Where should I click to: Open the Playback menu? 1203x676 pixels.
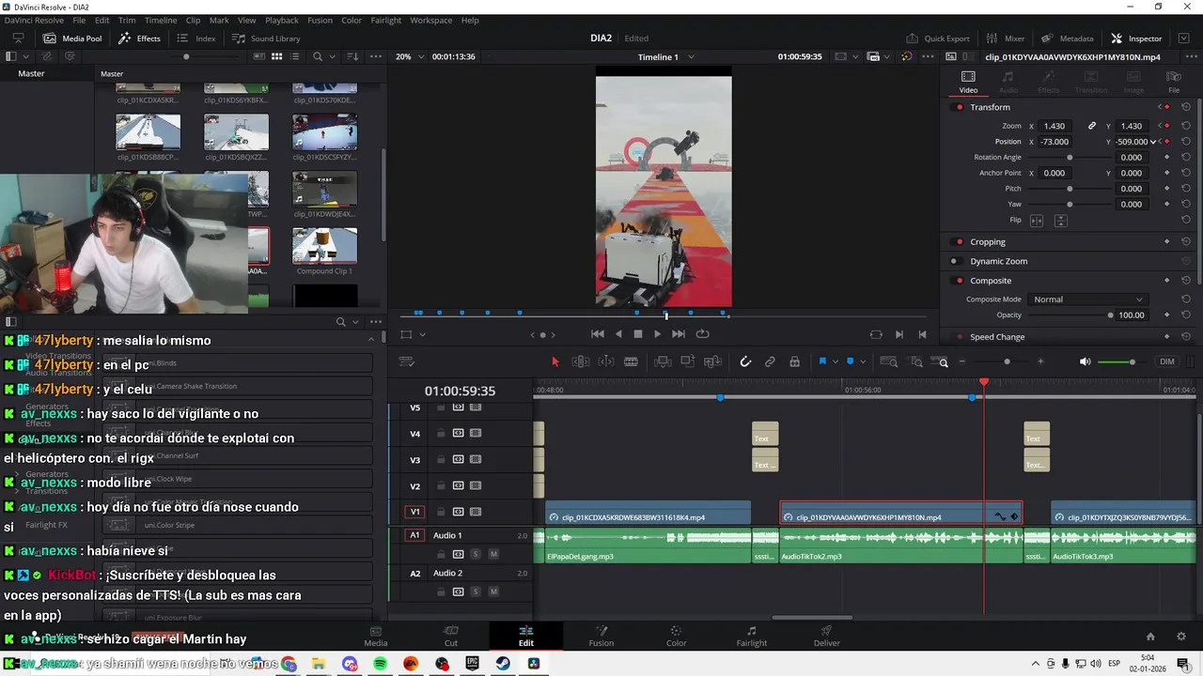point(281,20)
